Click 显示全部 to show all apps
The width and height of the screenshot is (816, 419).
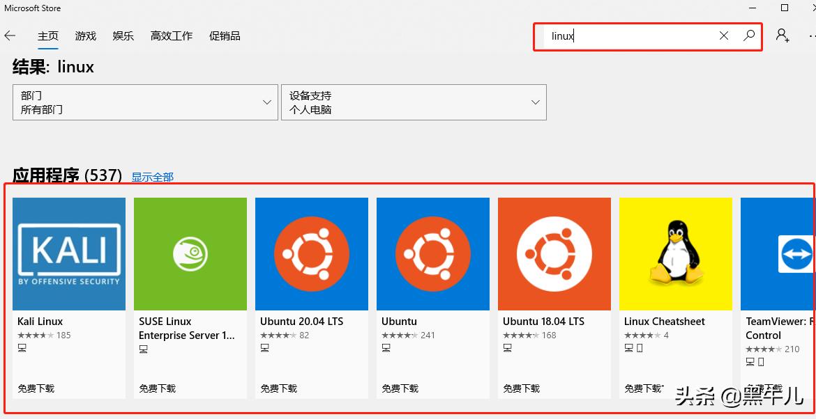(x=152, y=177)
